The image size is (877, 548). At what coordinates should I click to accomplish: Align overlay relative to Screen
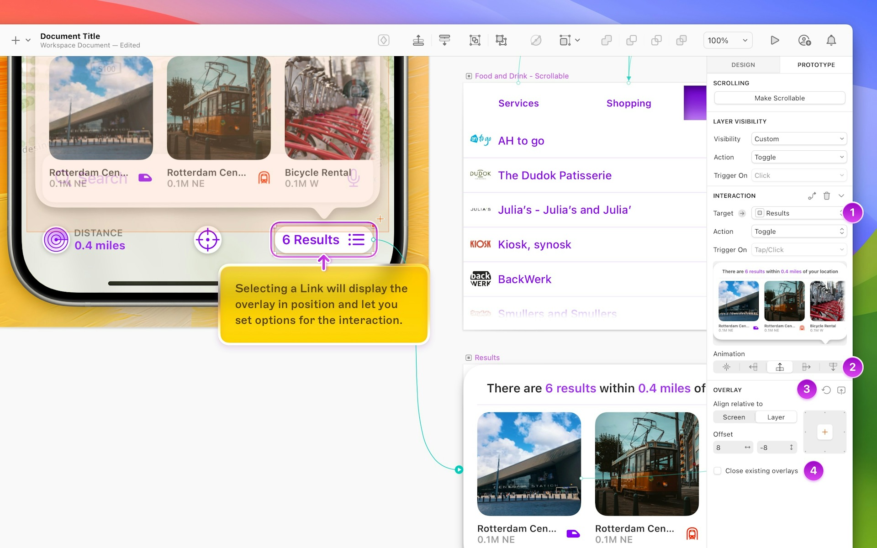click(x=734, y=417)
